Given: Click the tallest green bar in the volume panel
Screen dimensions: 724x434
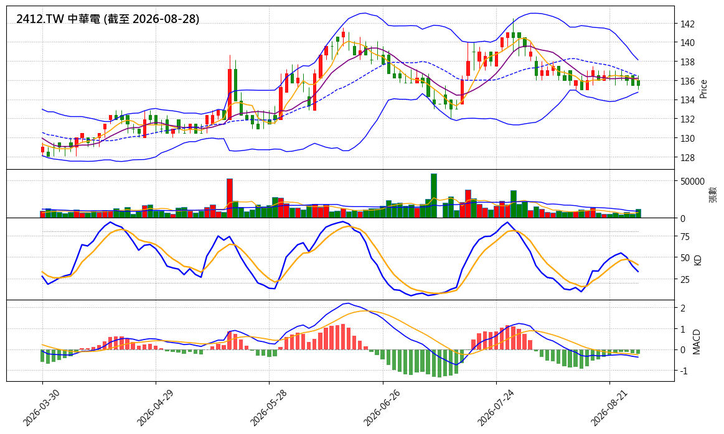Looking at the screenshot, I should 433,196.
